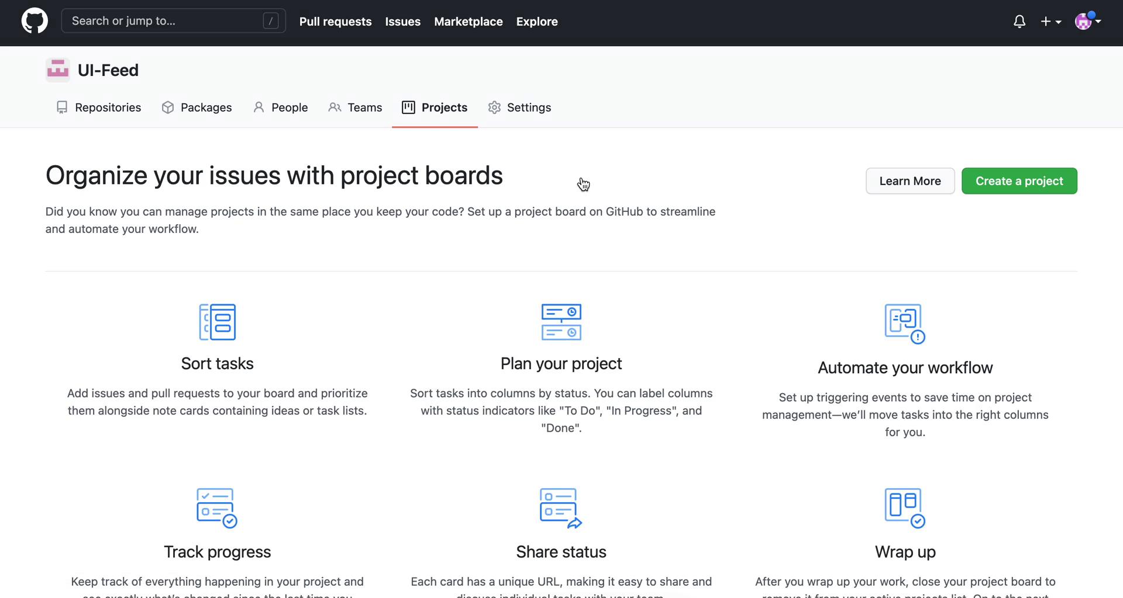Open the GitHub Octocat home logo
Viewport: 1123px width, 598px height.
pos(35,21)
